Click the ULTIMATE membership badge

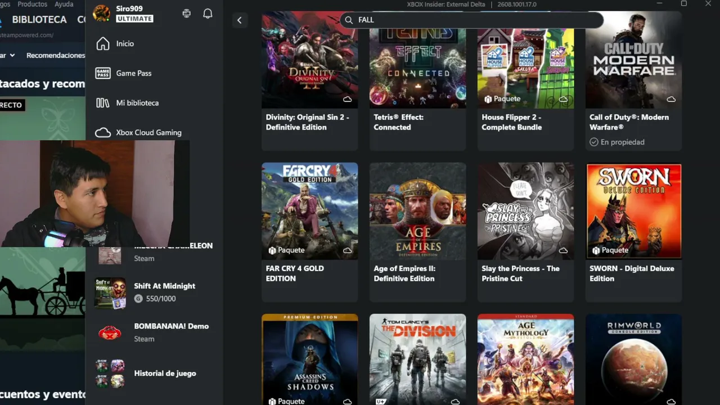tap(134, 19)
